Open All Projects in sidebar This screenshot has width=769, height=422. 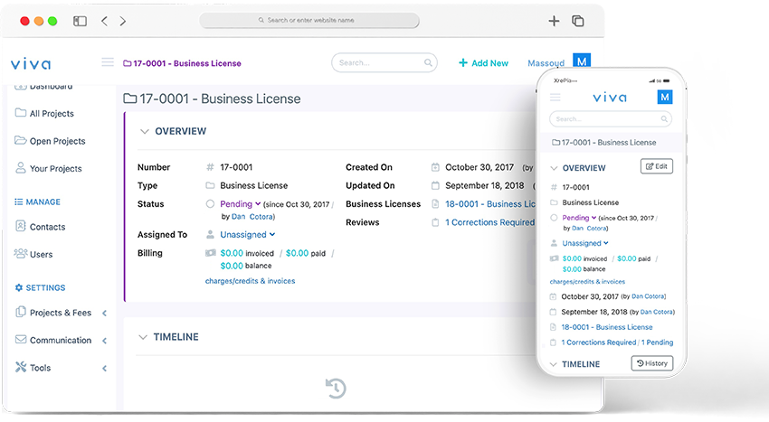(x=52, y=113)
